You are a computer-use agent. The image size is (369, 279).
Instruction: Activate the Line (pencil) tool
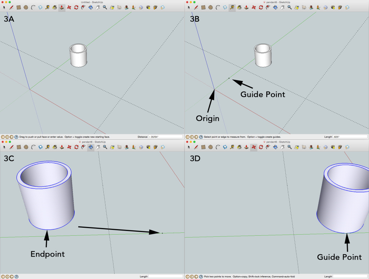(11, 7)
